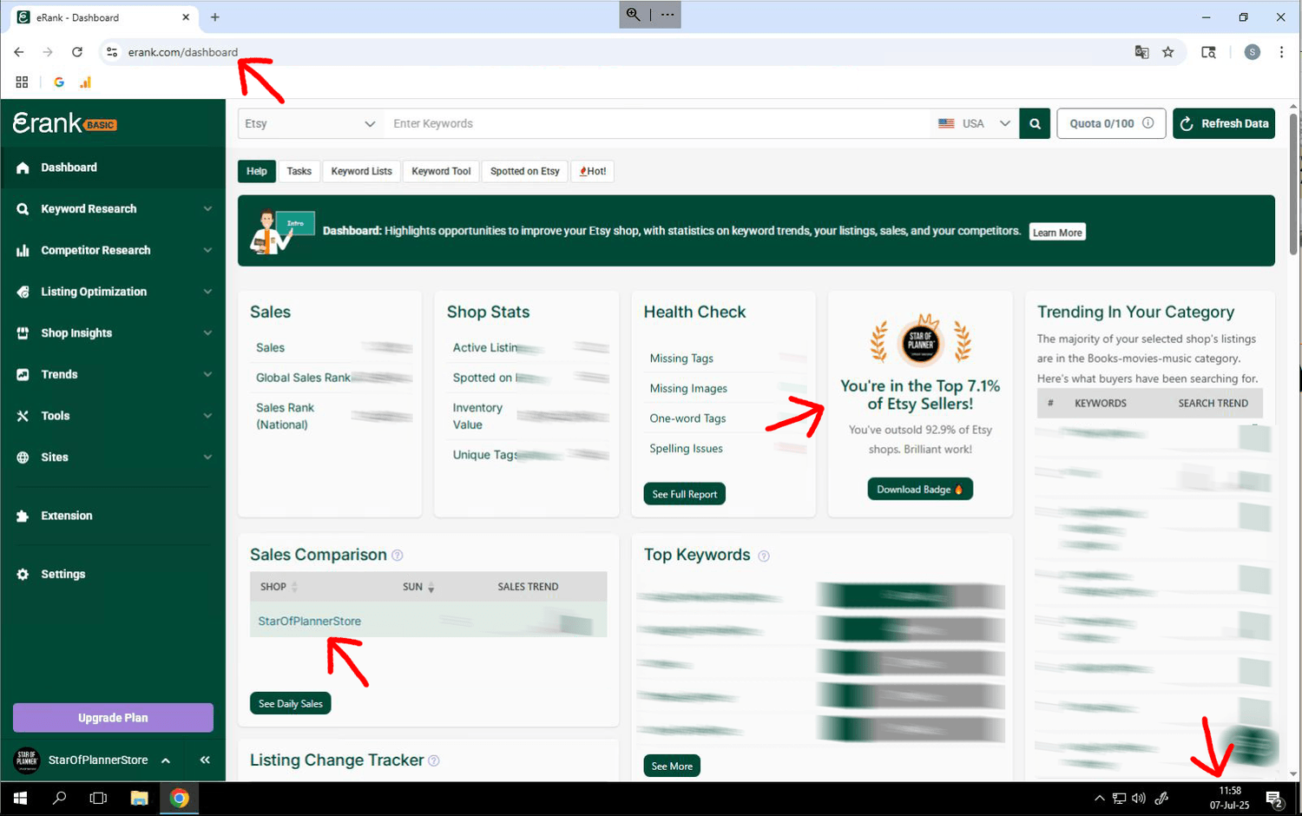The width and height of the screenshot is (1302, 816).
Task: Bookmark page with star icon
Action: [x=1168, y=52]
